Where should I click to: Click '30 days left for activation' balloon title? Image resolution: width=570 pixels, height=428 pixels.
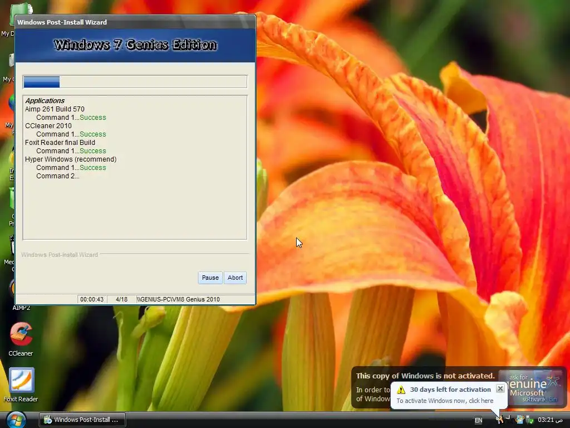click(x=450, y=390)
